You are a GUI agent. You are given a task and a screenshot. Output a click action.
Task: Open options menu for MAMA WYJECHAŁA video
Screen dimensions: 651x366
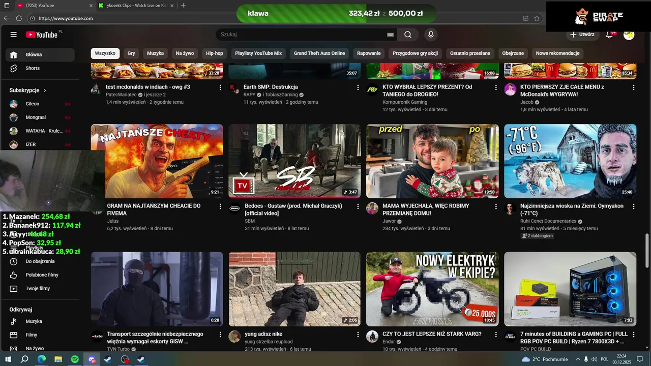pyautogui.click(x=496, y=206)
